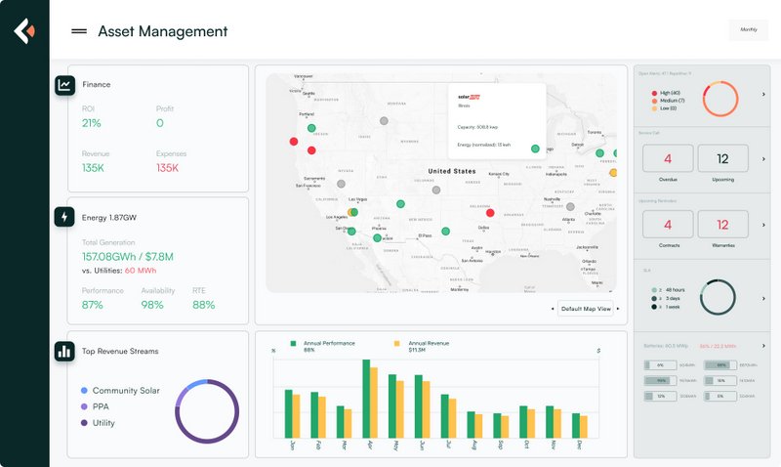
Task: Open the Monthly period dropdown
Action: (747, 30)
